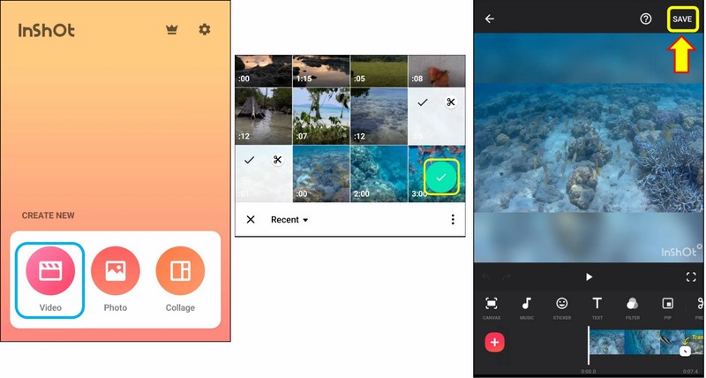Open the three-dot gallery options menu
Viewport: 706px width, 378px height.
pyautogui.click(x=453, y=219)
